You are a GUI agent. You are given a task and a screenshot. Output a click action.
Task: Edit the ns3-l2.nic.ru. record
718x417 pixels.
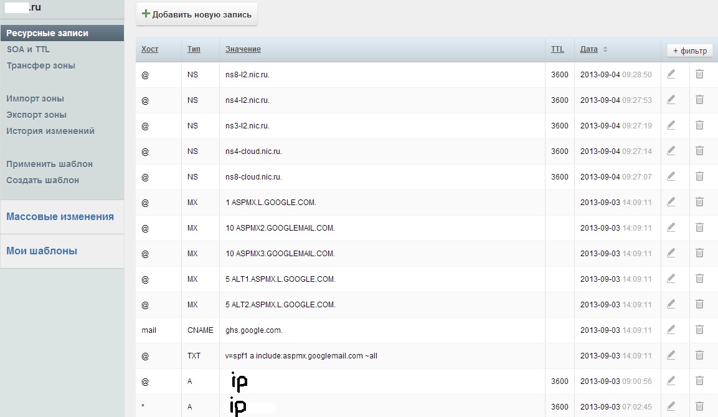click(x=671, y=125)
